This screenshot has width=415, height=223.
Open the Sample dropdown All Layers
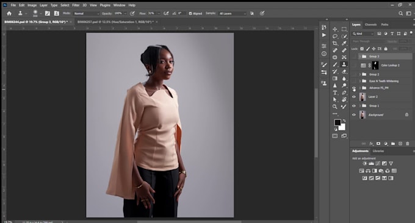233,13
